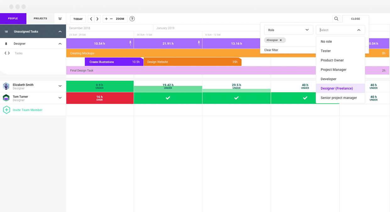Click the 6 Sun - 12 Sat week header
This screenshot has width=390, height=212.
point(213,35)
